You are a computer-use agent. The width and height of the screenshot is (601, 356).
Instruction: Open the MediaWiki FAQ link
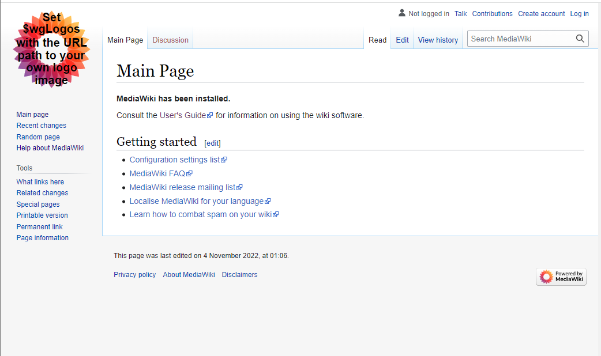click(x=157, y=173)
